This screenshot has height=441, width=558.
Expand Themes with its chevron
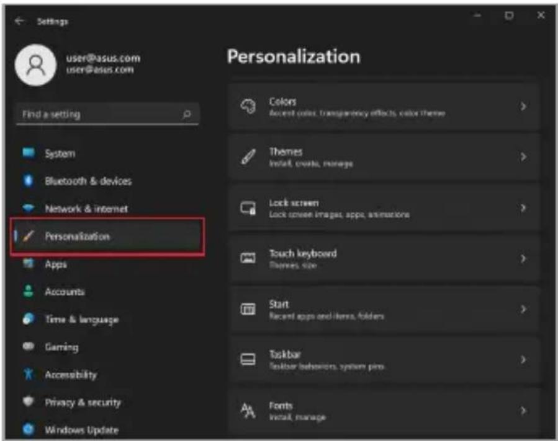pyautogui.click(x=523, y=157)
